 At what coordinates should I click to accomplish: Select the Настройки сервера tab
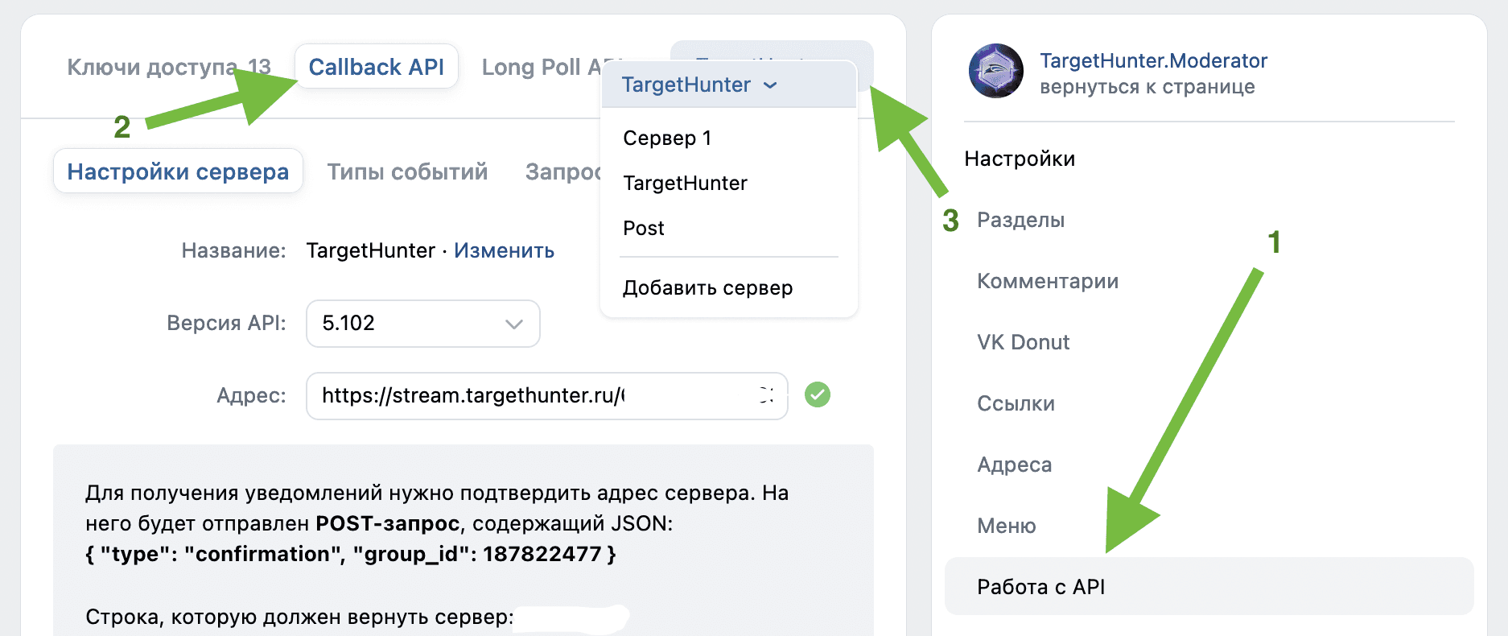[x=178, y=171]
